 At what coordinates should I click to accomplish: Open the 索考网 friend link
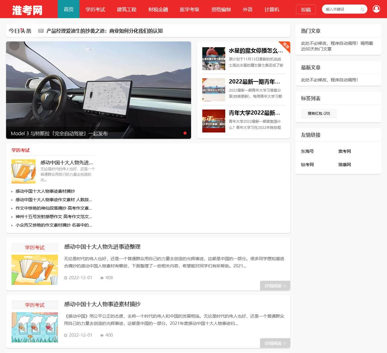tap(344, 151)
